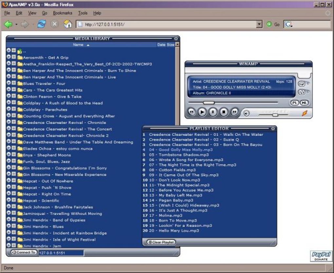Open the Bookmarks menu
The image size is (334, 273).
click(x=62, y=13)
